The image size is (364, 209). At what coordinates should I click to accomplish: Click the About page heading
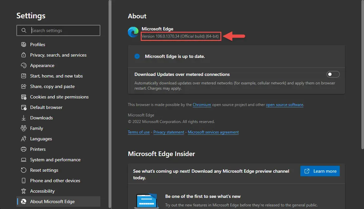pos(137,16)
